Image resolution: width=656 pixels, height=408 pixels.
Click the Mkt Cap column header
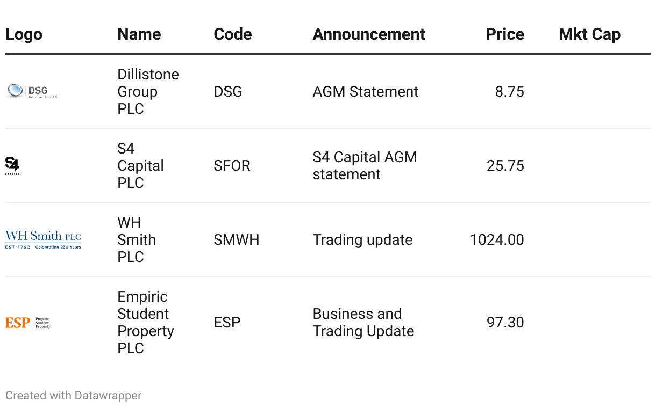click(x=589, y=34)
